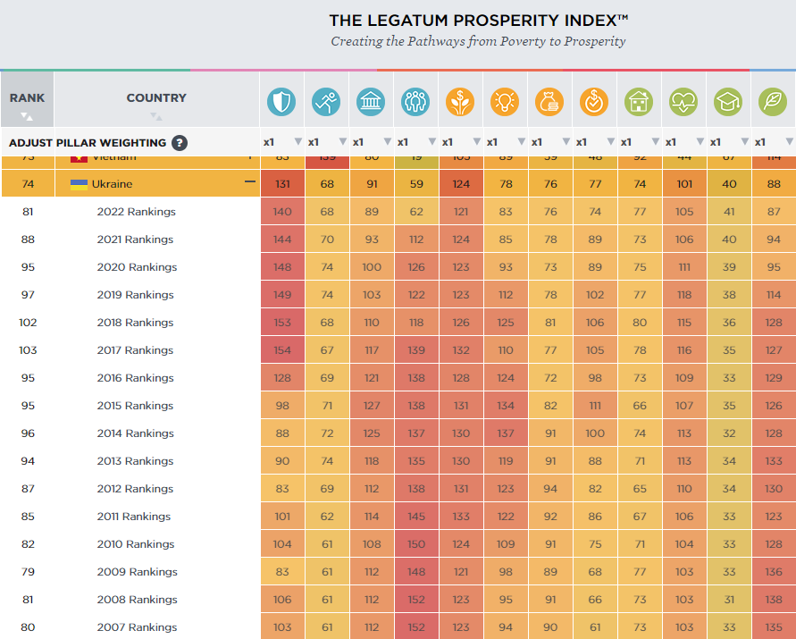Select the Social Capital people icon
Viewport: 796px width, 639px height.
(x=415, y=102)
